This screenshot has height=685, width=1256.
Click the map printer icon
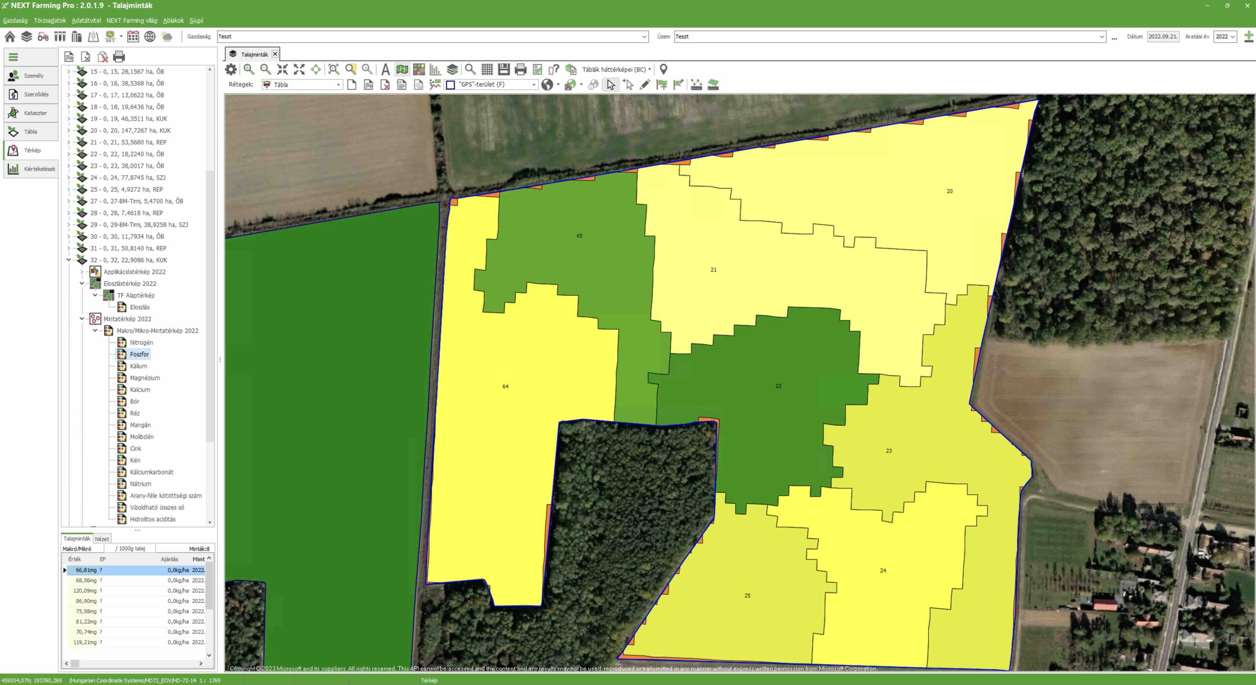[x=521, y=70]
